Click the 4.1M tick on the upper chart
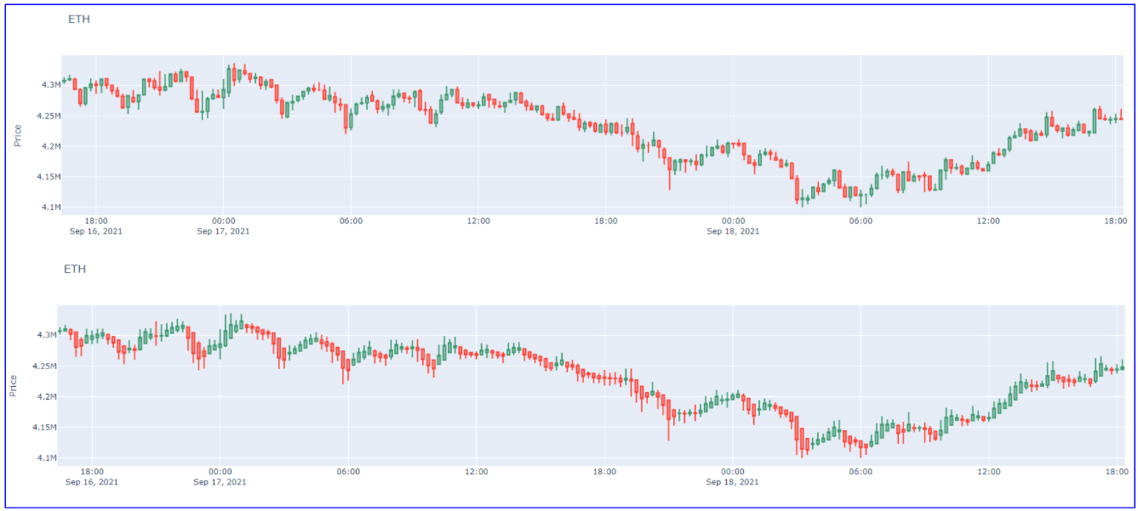Screen dimensions: 1138x511 click(50, 207)
